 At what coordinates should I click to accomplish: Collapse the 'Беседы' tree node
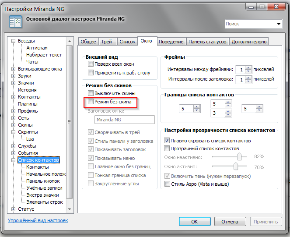13,41
